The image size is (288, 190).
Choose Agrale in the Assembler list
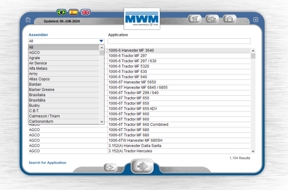(64, 58)
